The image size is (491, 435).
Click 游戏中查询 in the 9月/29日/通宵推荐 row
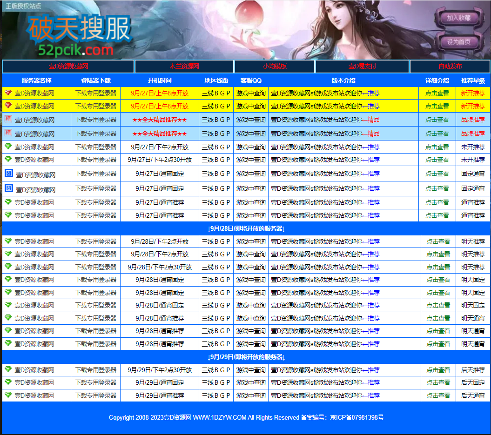coord(251,395)
